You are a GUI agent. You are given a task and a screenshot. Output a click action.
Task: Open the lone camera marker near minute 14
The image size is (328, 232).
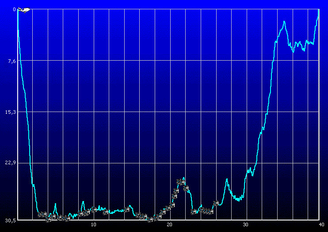126,209
